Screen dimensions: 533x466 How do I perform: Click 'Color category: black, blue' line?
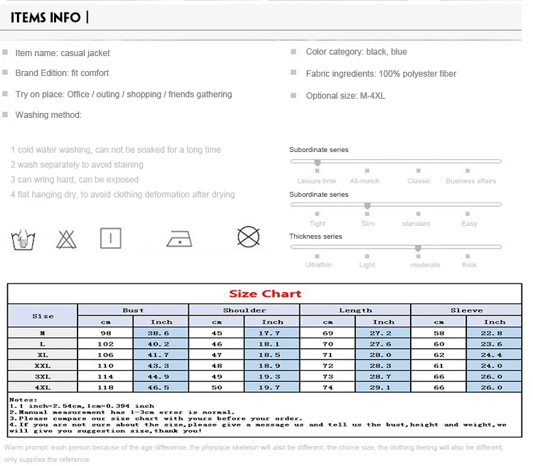(356, 52)
